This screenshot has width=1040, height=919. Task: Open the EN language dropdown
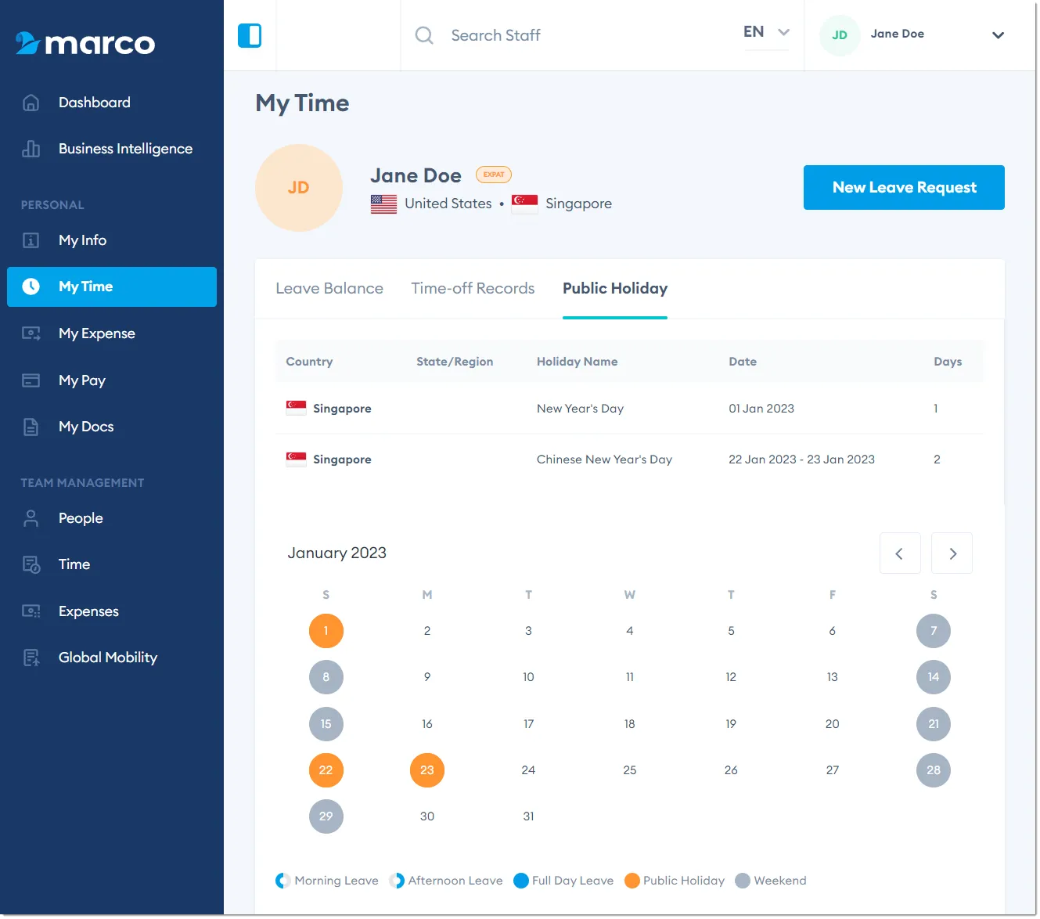tap(766, 32)
